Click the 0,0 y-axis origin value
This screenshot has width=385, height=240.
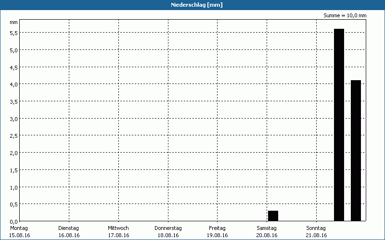click(13, 222)
